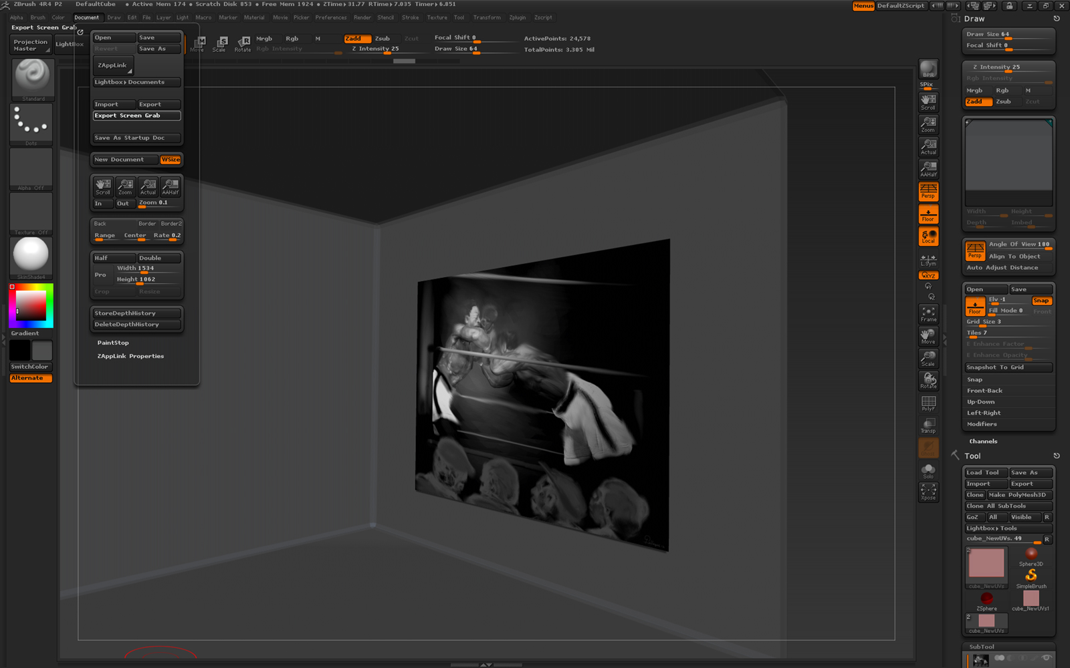Open Lightbox Documents
This screenshot has height=668, width=1070.
click(136, 82)
